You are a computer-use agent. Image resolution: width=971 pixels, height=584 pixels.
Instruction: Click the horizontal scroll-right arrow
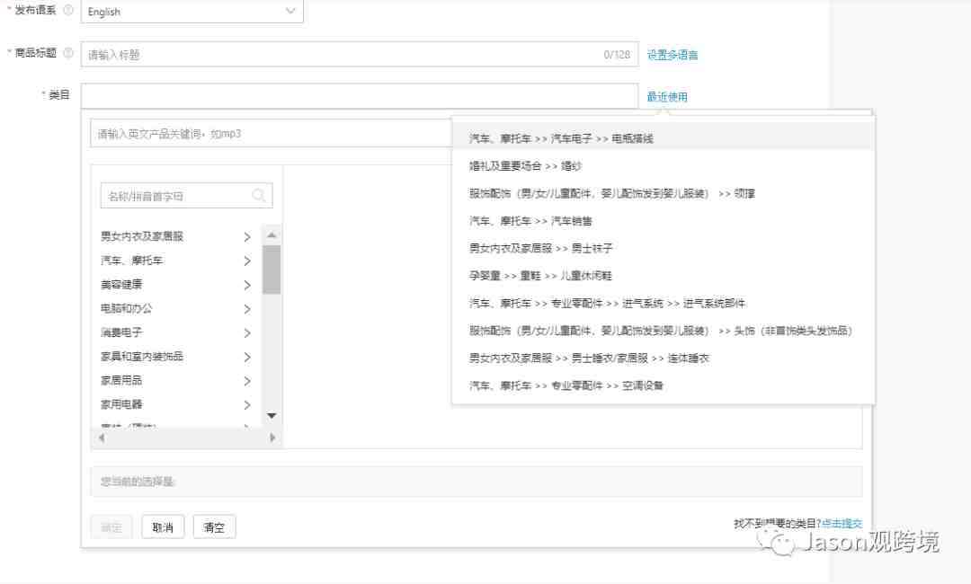pos(272,438)
